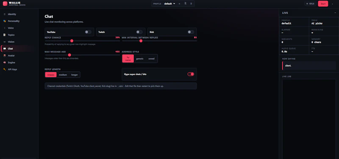Screen dimensions: 339x159
Task: Duplicate the current profile icon
Action: [x=185, y=4]
